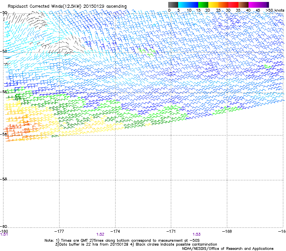Click the purple '1:52' time label
This screenshot has height=251, width=286.
(x=100, y=234)
